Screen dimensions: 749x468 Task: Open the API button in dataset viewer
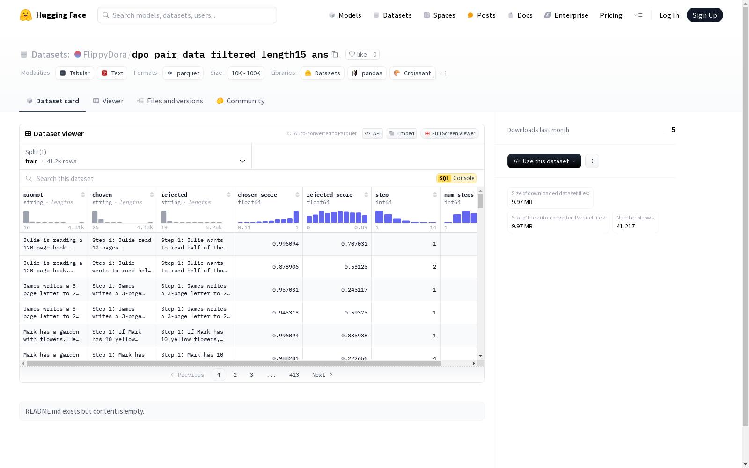tap(373, 133)
